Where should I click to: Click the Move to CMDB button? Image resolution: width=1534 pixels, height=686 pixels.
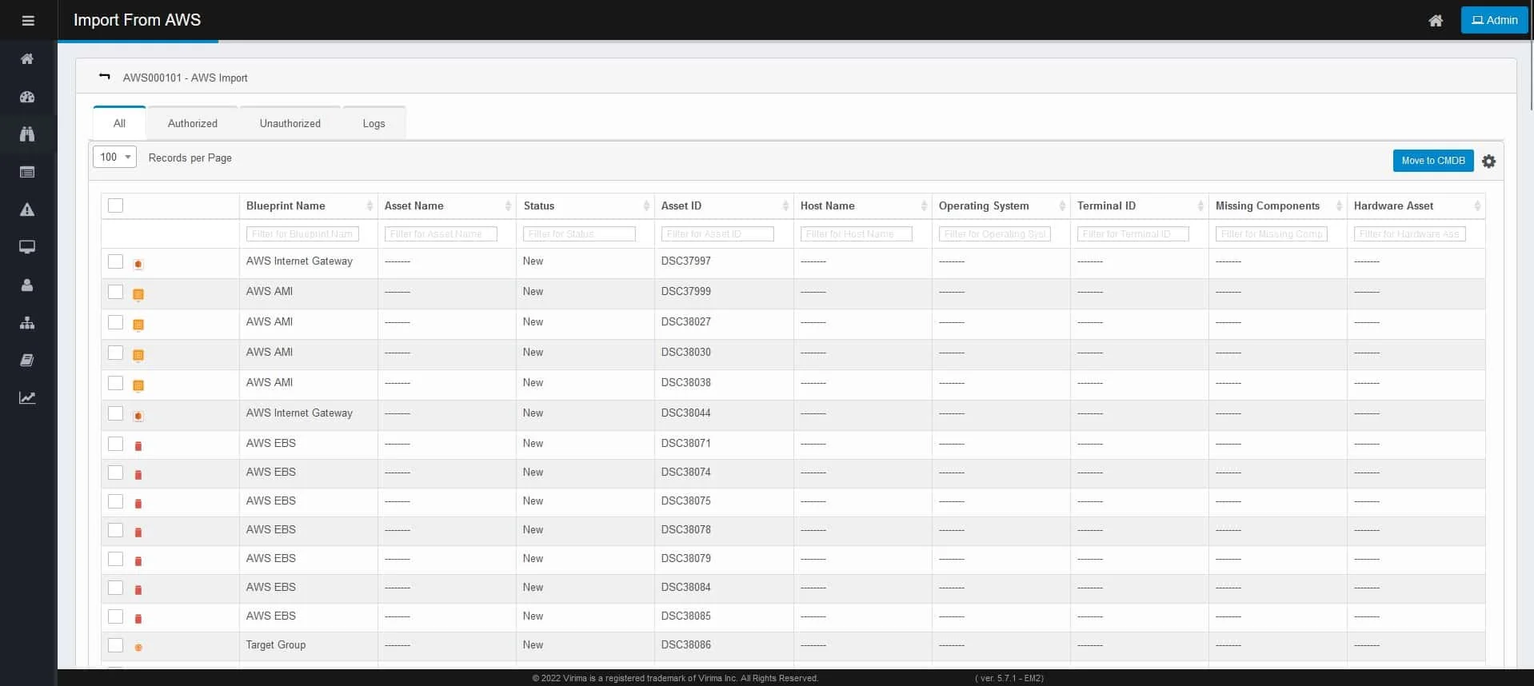coord(1432,161)
